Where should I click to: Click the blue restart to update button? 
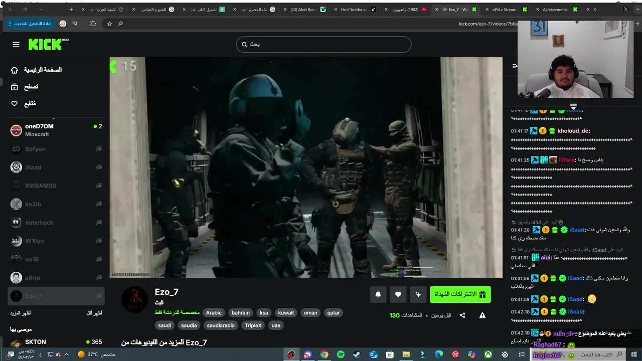30,24
